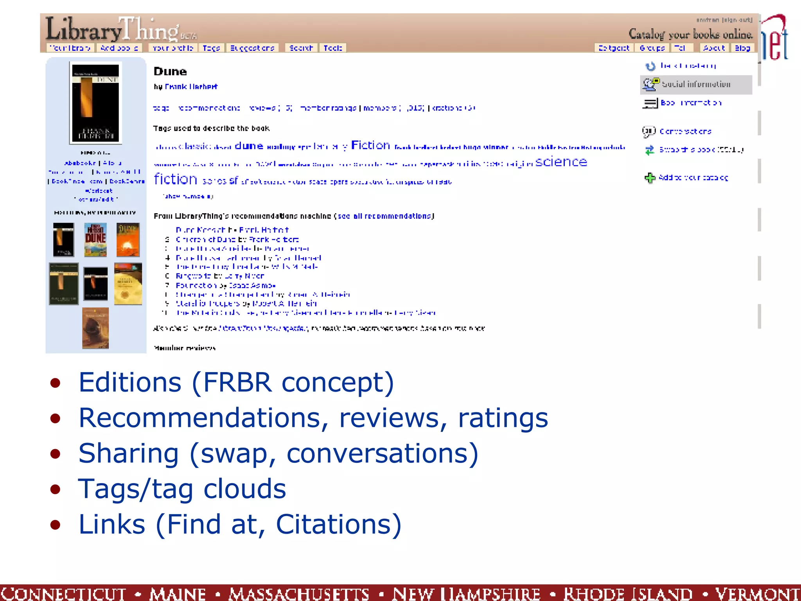
Task: Select the 'science' tag in the cloud
Action: tap(561, 162)
